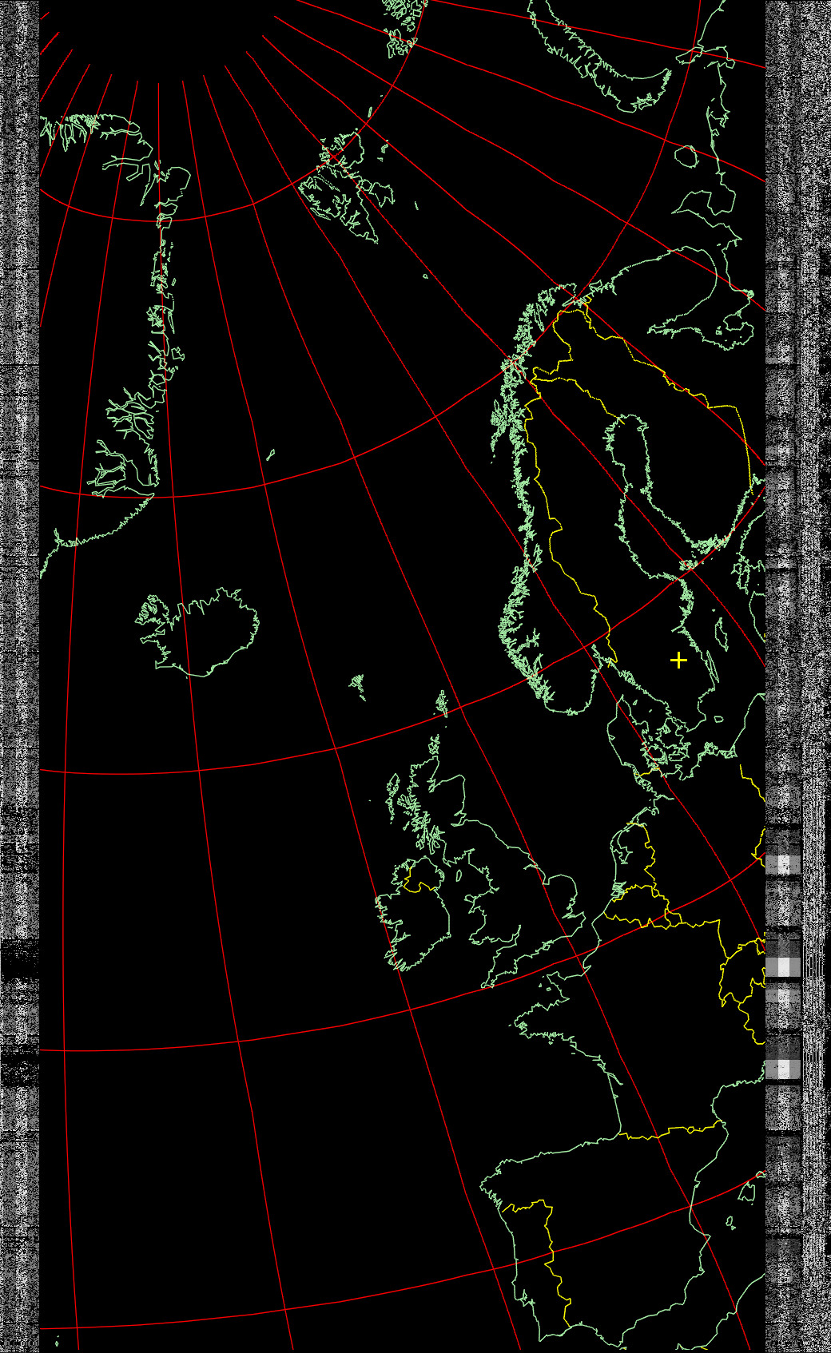Click the Isle of Man outline
The height and width of the screenshot is (1353, 831).
[x=459, y=875]
